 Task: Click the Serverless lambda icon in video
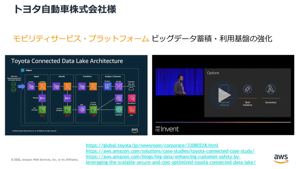270,89
